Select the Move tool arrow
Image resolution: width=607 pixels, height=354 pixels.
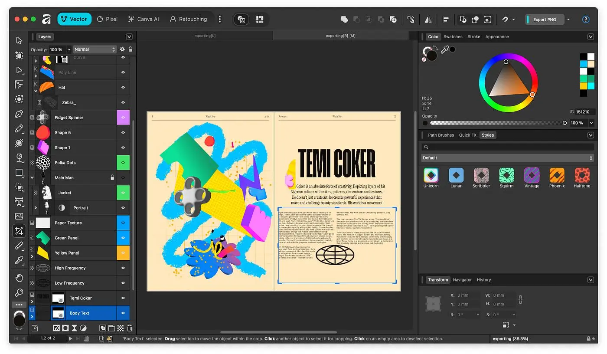pyautogui.click(x=19, y=40)
